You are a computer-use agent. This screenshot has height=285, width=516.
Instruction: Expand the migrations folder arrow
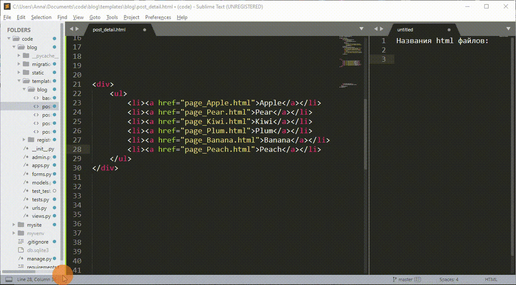click(19, 64)
